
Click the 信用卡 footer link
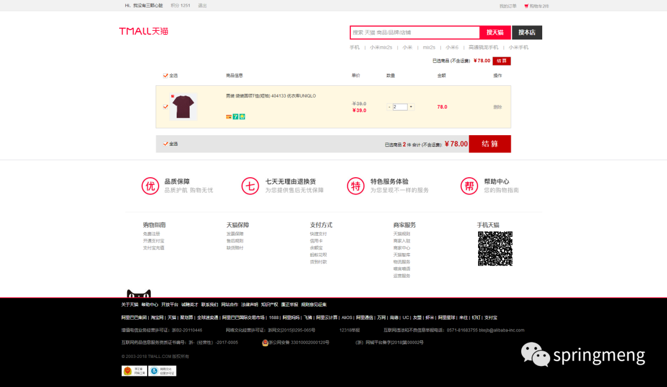click(316, 241)
